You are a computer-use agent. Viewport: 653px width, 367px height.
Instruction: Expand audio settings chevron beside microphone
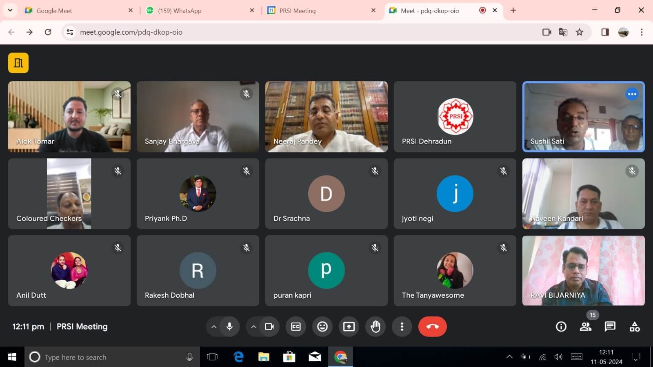click(213, 327)
